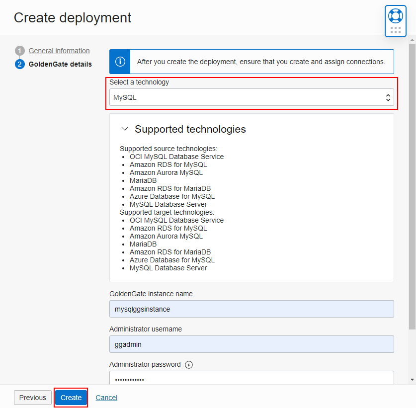
Task: Click the GoldenGate instance name field
Action: [251, 309]
